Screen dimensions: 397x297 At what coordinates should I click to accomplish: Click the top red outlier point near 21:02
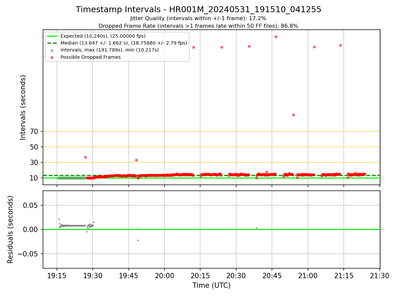pos(314,47)
